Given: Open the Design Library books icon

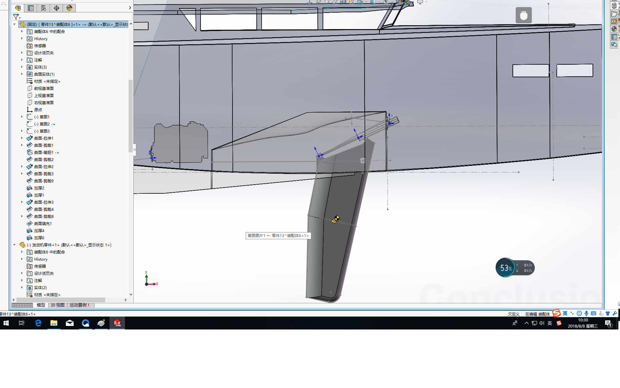Looking at the screenshot, I should [x=614, y=6].
